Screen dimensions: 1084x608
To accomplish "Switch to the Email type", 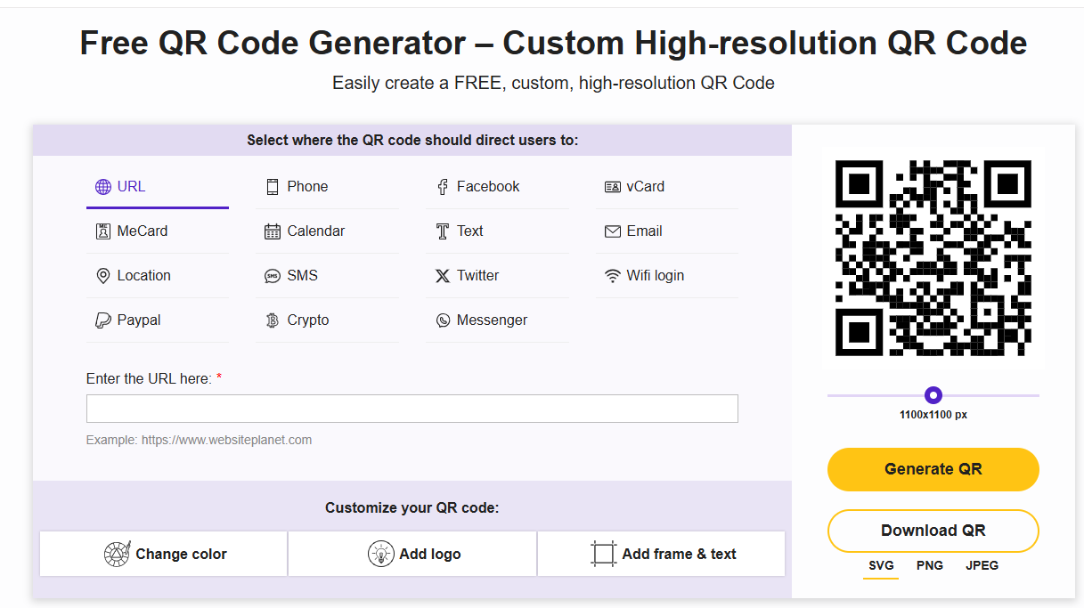I will (666, 231).
